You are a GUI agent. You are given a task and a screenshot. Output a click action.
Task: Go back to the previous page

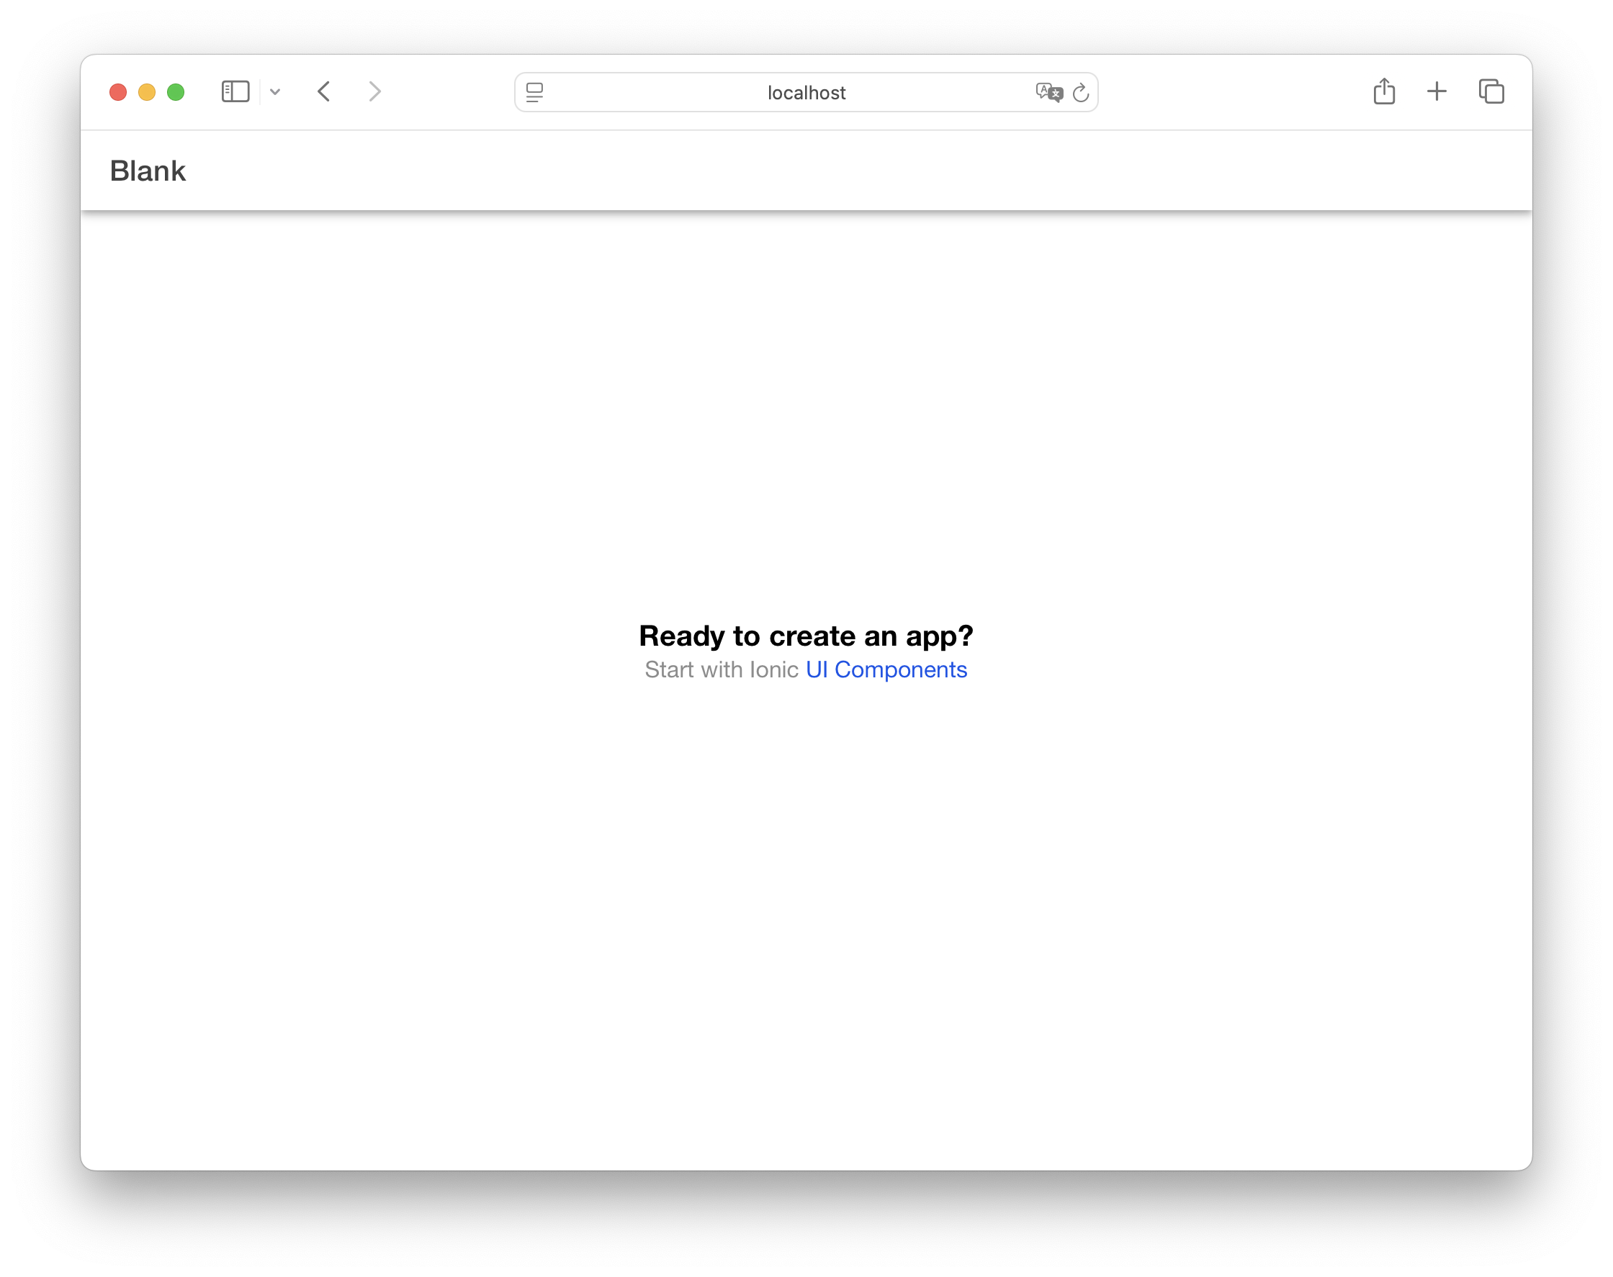pyautogui.click(x=324, y=91)
